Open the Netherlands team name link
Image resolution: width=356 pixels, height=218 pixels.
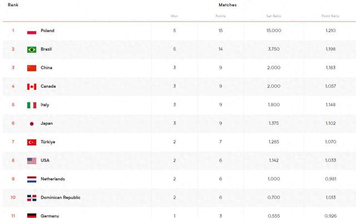(x=53, y=179)
